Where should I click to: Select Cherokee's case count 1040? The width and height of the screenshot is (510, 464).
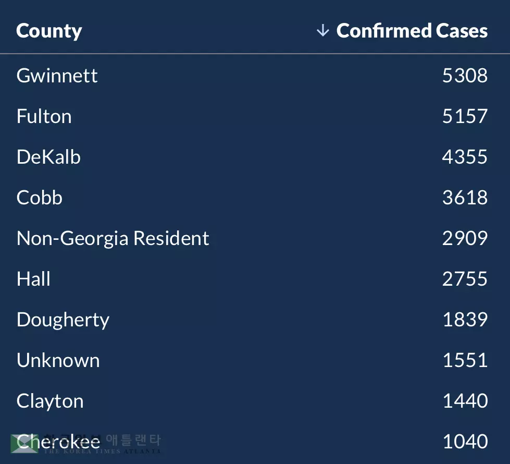[x=465, y=442]
